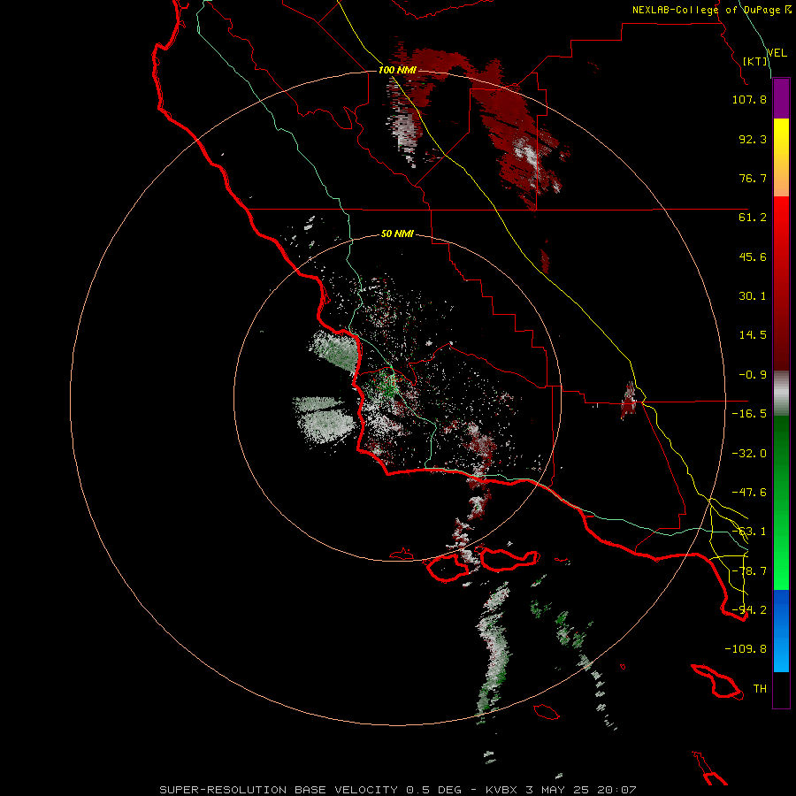The height and width of the screenshot is (796, 796).
Task: Click the -78.7 scale value
Action: pos(749,571)
